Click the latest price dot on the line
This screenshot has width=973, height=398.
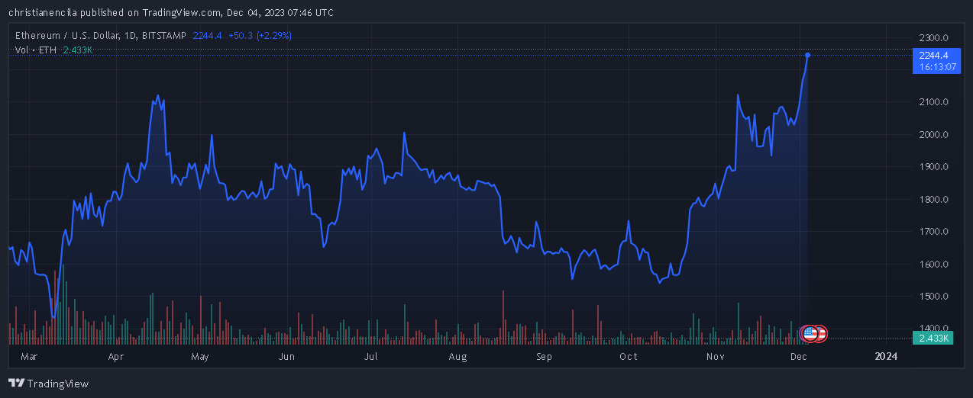tap(807, 55)
